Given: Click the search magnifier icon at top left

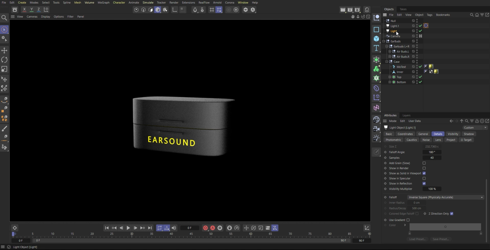Looking at the screenshot, I should pyautogui.click(x=4, y=18).
